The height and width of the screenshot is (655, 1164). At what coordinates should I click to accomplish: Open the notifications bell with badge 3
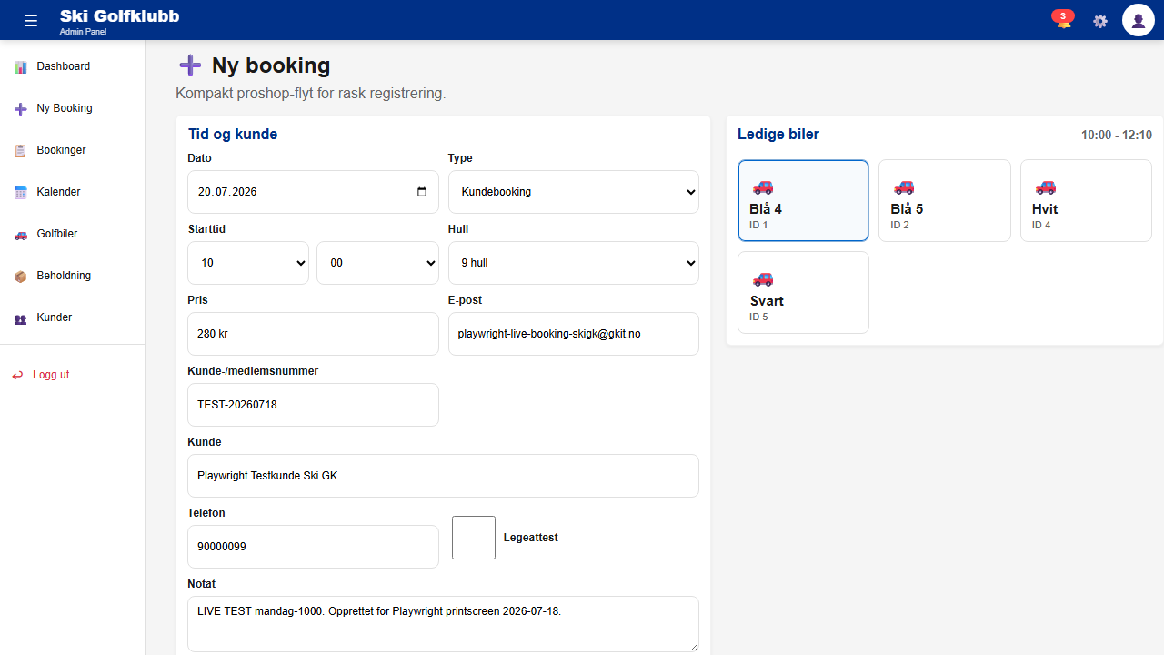tap(1063, 19)
